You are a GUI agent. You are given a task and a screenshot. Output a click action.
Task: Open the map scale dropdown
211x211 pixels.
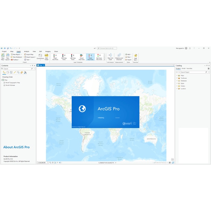click(x=47, y=163)
